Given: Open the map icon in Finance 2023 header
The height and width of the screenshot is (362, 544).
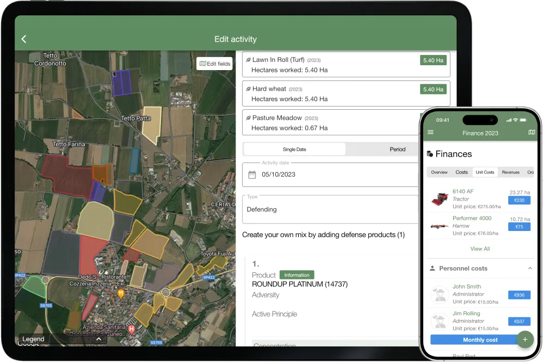Looking at the screenshot, I should click(x=531, y=132).
